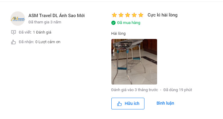Click the fourth rating star

134,15
